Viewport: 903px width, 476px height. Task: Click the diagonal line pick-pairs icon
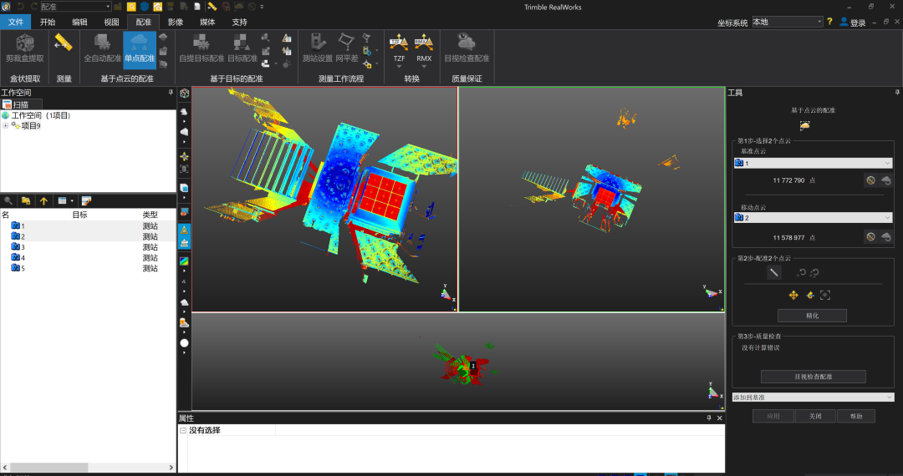point(774,272)
